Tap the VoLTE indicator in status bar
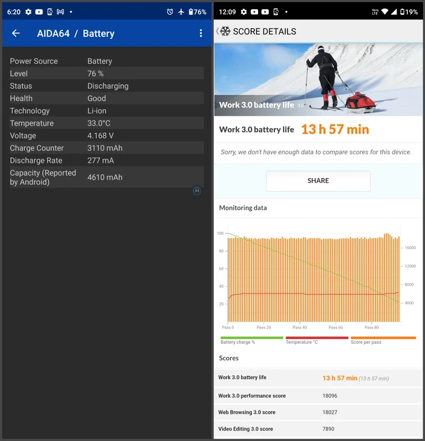 tap(375, 12)
